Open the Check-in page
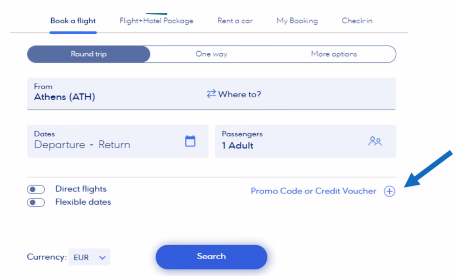456x276 pixels. tap(357, 20)
